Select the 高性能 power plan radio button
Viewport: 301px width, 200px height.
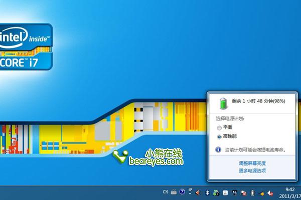tap(219, 136)
